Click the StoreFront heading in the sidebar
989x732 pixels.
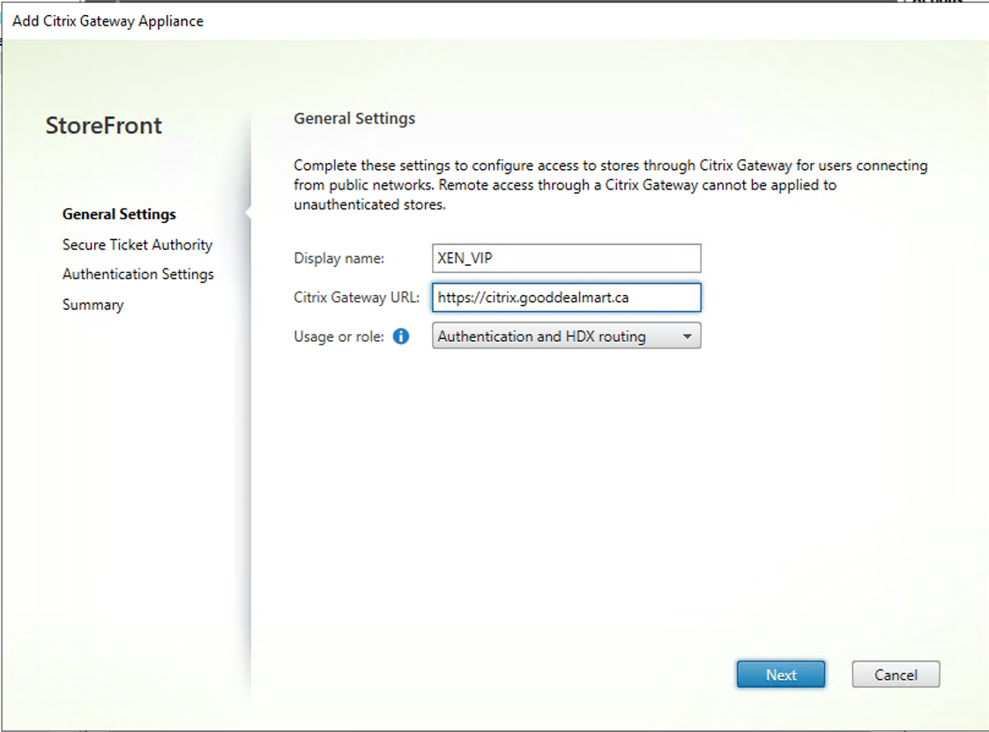coord(104,126)
